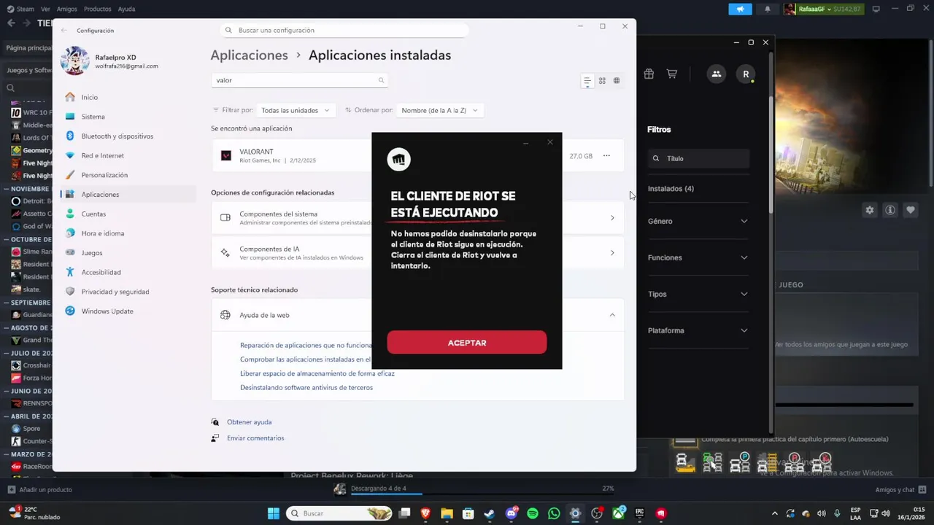934x525 pixels.
Task: Open the Epic profile avatar R
Action: (x=746, y=74)
